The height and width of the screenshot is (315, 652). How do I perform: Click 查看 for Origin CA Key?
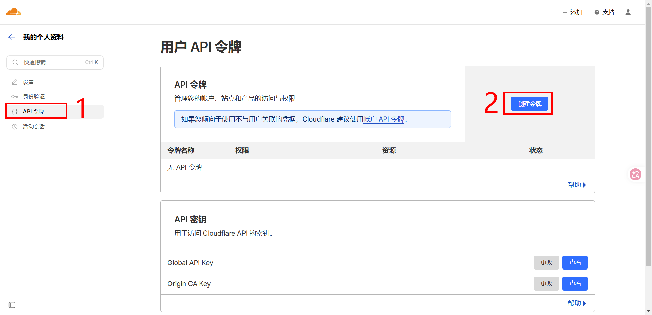[x=575, y=284]
